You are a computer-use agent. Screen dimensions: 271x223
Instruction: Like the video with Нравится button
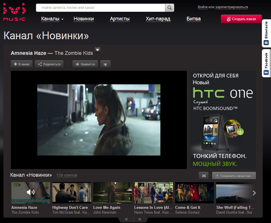[85, 64]
